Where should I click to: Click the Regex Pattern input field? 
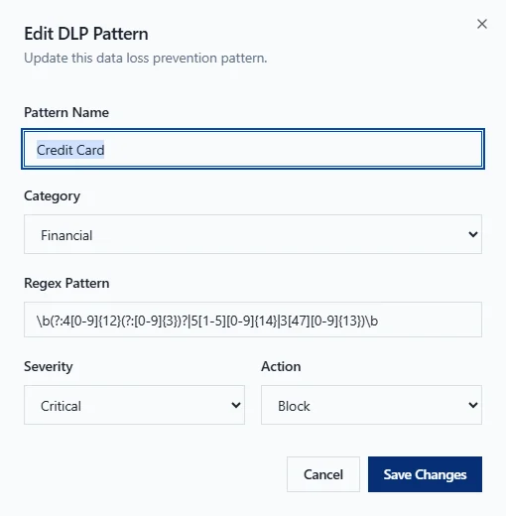click(253, 320)
